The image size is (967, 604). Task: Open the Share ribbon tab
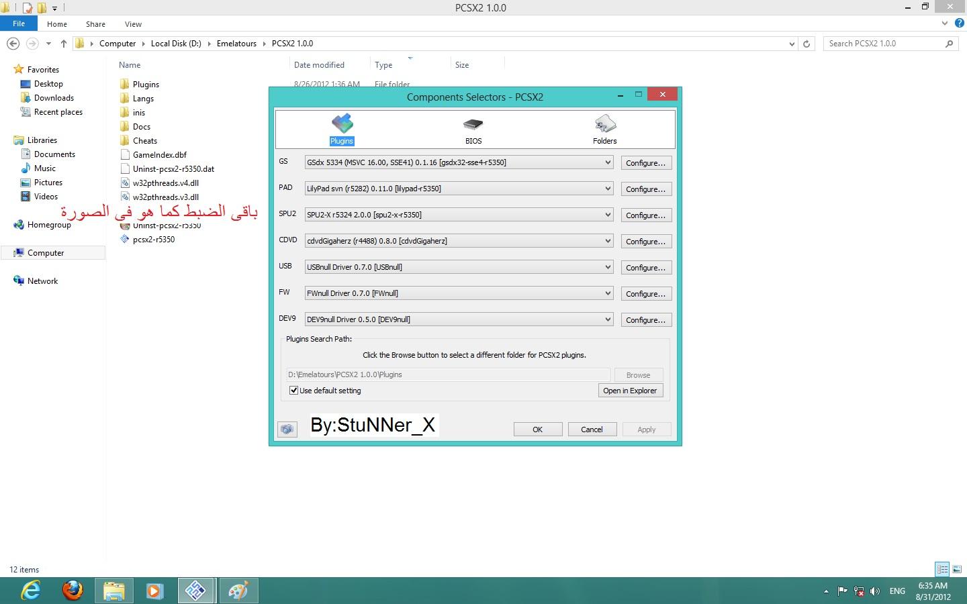tap(95, 24)
